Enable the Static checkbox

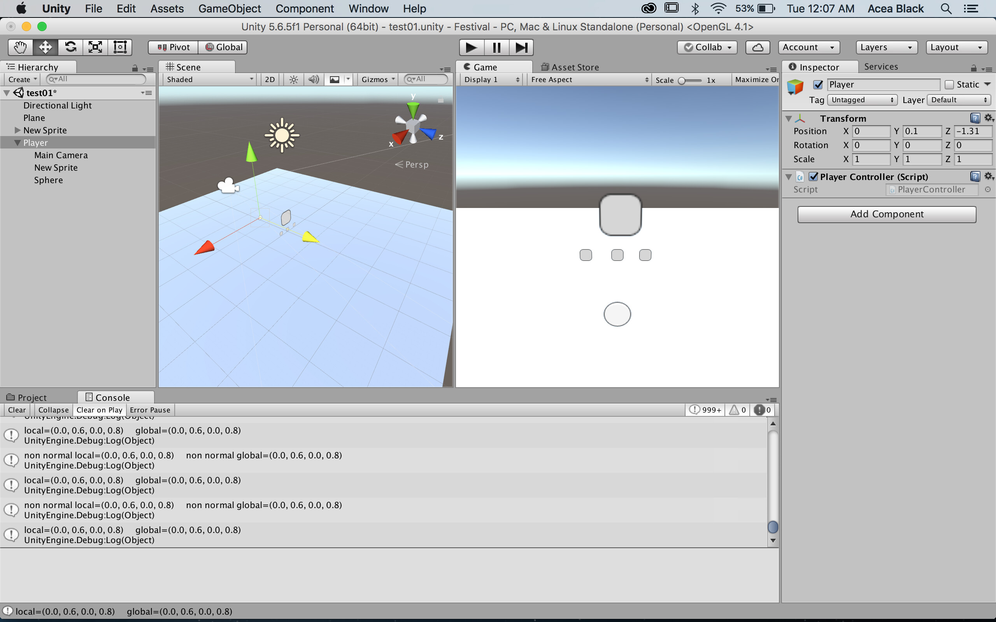949,85
